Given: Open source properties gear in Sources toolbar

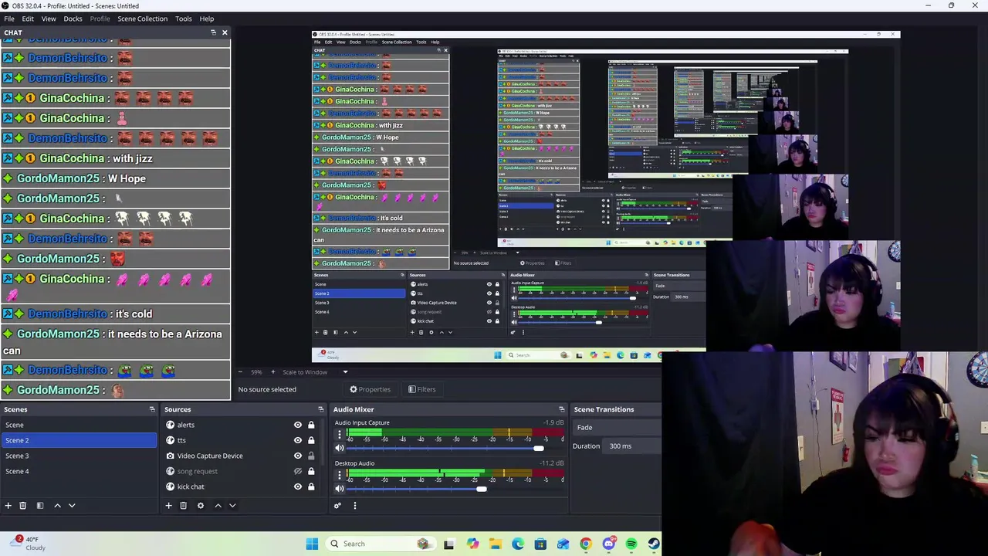Looking at the screenshot, I should tap(201, 505).
